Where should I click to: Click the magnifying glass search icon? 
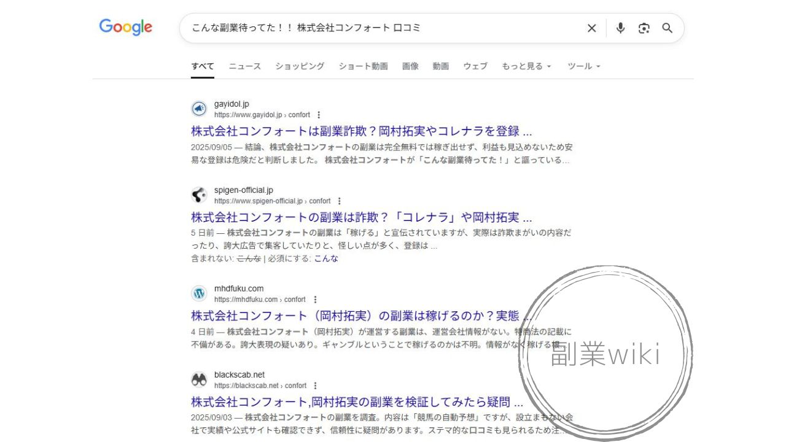[667, 28]
